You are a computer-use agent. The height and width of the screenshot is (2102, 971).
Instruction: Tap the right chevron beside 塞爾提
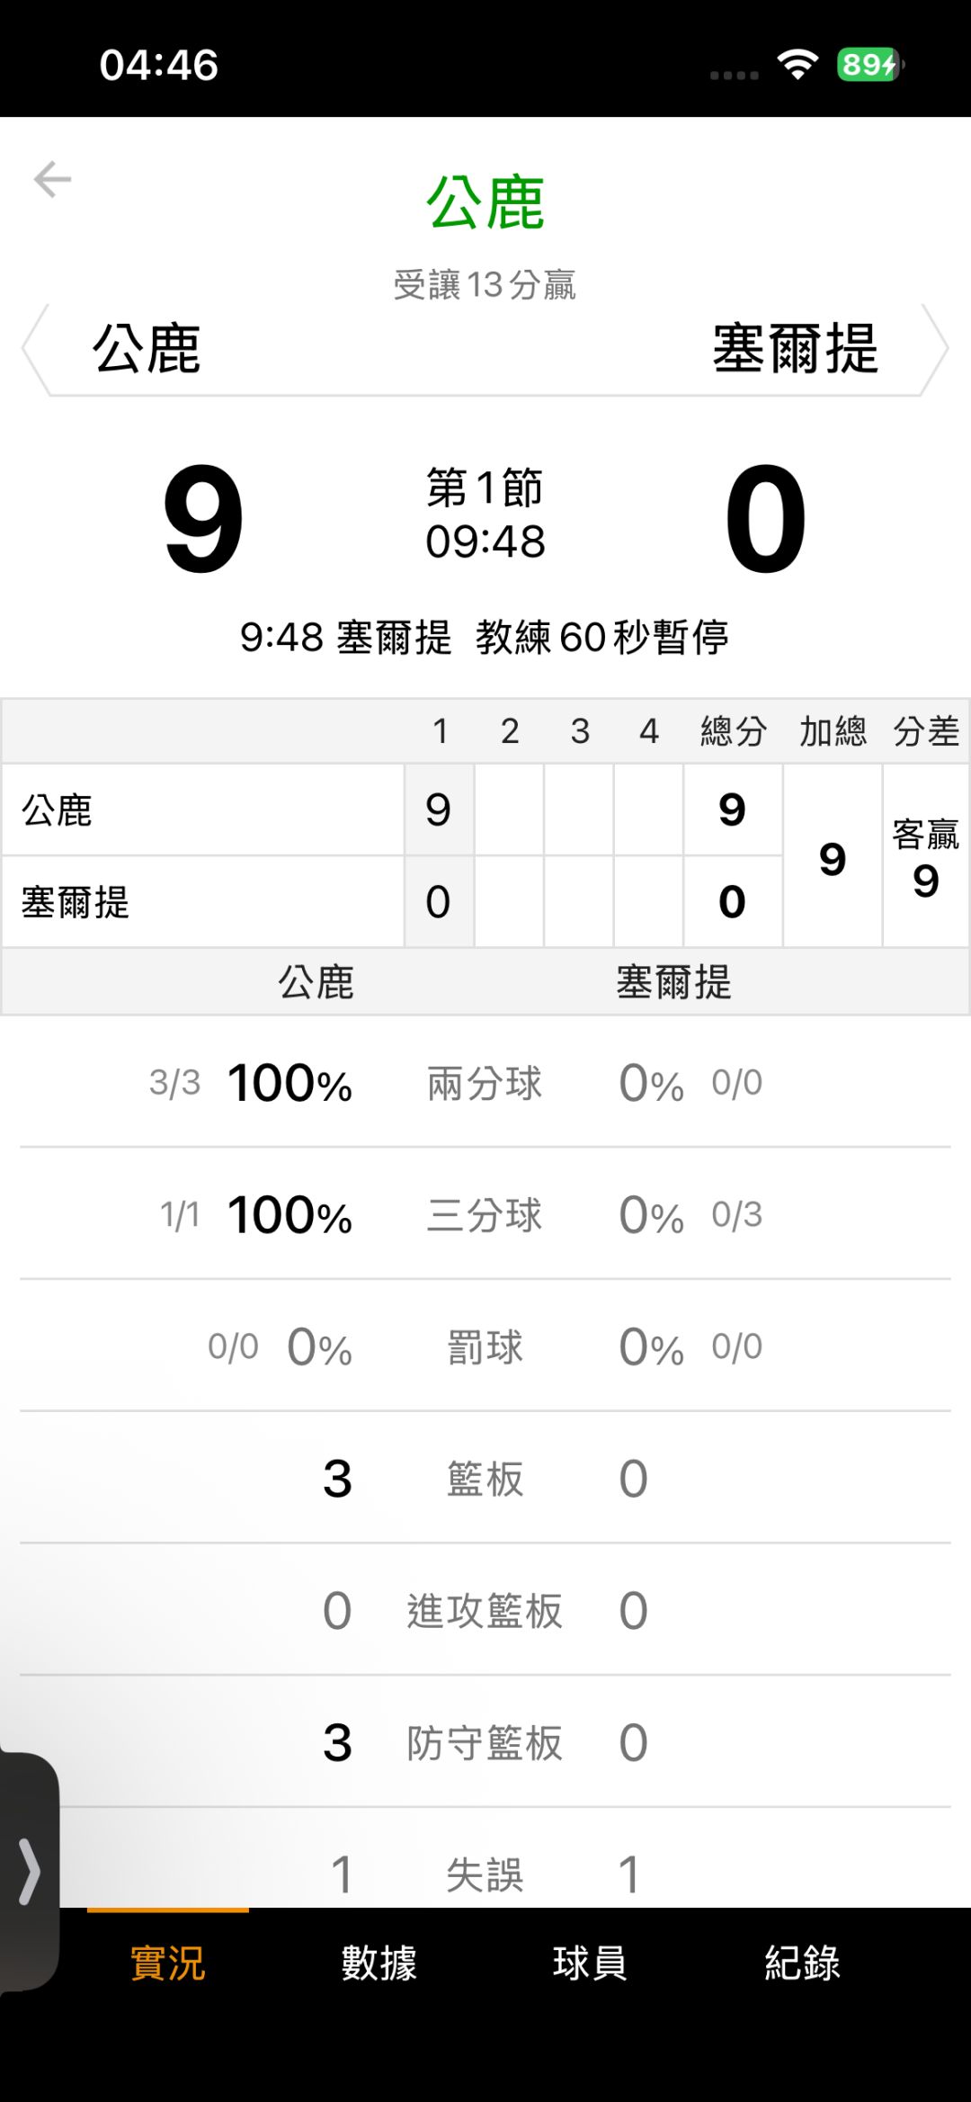click(x=936, y=349)
